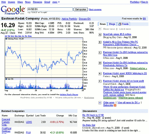Select news marker C icon
This screenshot has height=134, width=149.
[100, 52]
